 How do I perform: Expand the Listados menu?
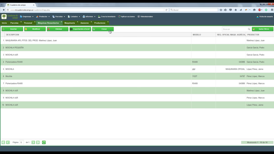click(74, 16)
